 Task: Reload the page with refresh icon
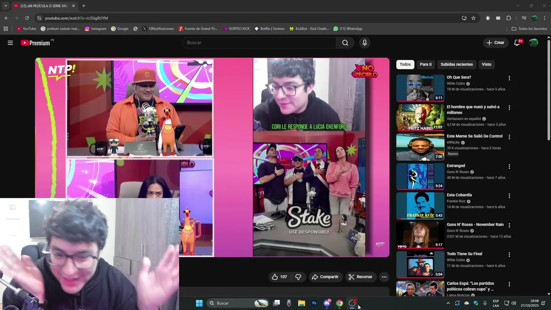pos(27,18)
